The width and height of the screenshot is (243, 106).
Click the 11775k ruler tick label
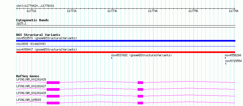click(x=193, y=11)
